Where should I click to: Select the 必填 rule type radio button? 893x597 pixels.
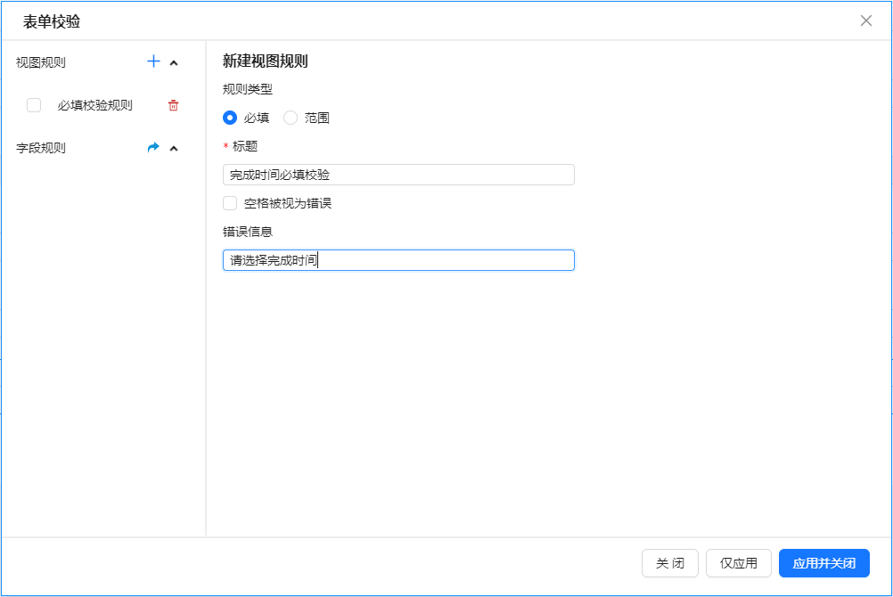230,118
